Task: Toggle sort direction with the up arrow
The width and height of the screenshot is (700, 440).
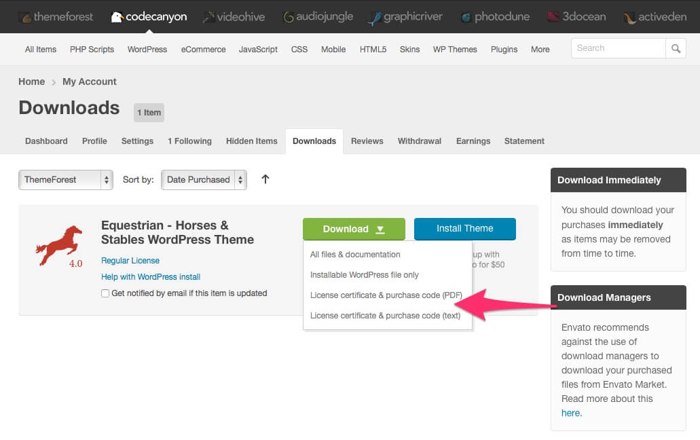Action: (265, 179)
